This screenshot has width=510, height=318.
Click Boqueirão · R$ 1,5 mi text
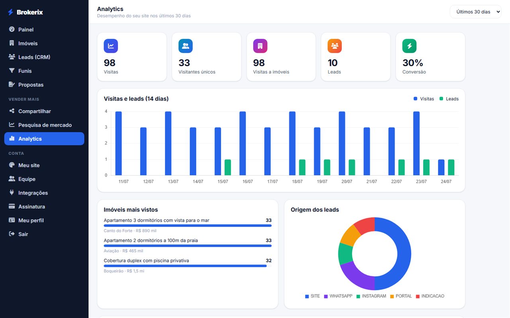[124, 271]
